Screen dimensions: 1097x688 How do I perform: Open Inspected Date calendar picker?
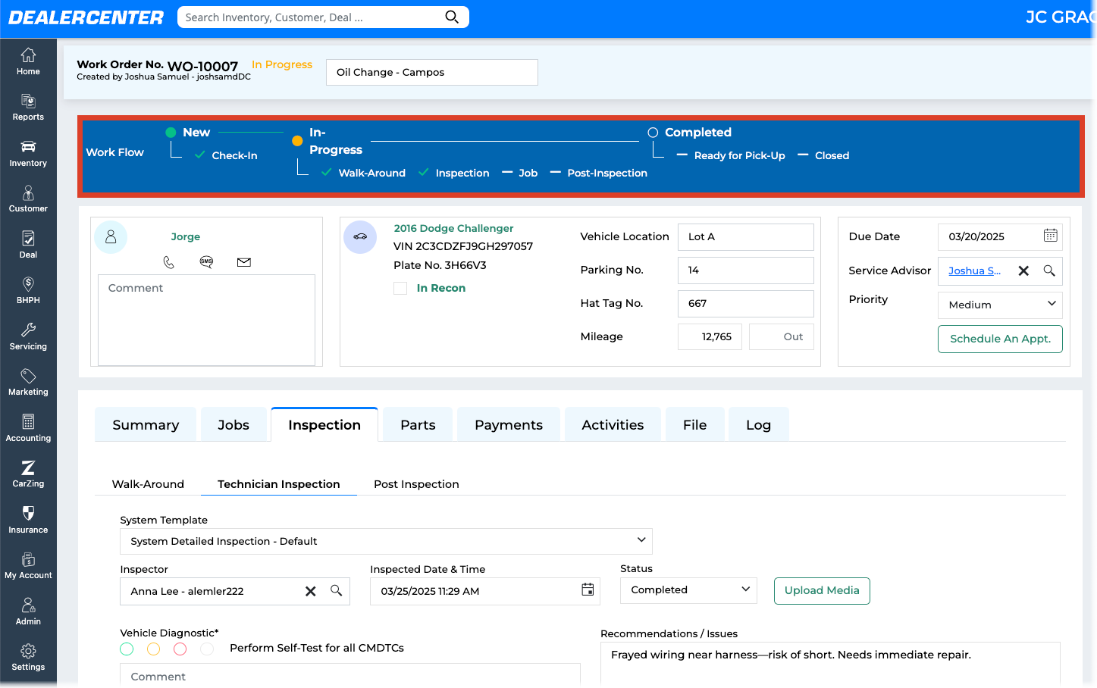point(588,589)
